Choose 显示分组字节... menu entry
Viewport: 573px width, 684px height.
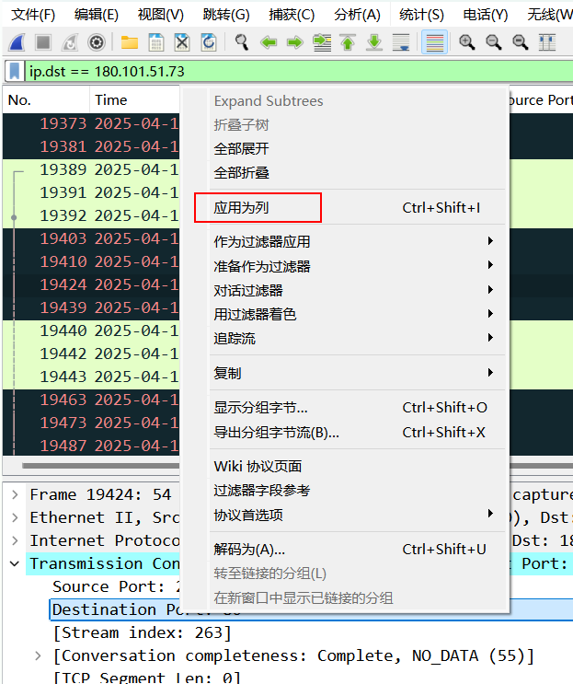coord(357,408)
